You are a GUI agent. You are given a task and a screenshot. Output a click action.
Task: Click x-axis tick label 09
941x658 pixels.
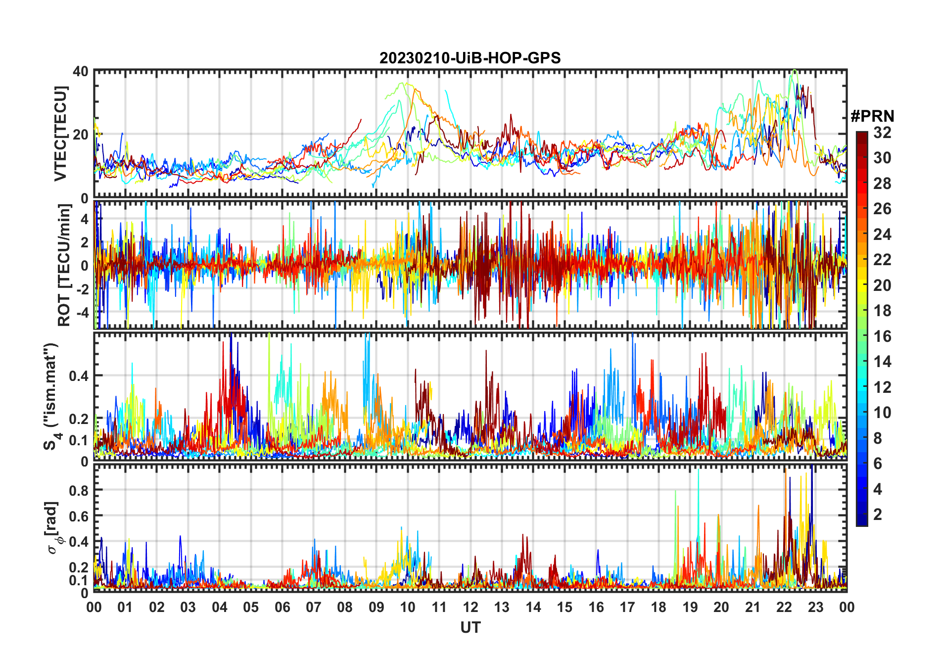point(376,607)
